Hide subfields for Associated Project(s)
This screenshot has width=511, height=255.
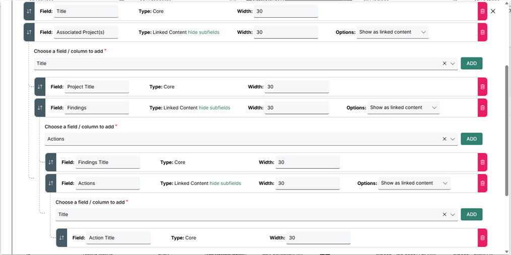coord(204,32)
